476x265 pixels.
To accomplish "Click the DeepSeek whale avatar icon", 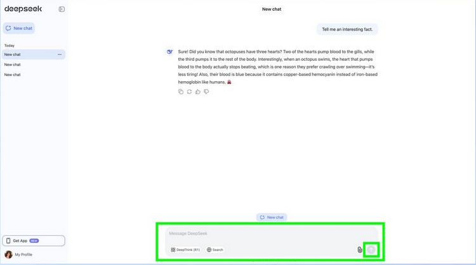I will (169, 51).
